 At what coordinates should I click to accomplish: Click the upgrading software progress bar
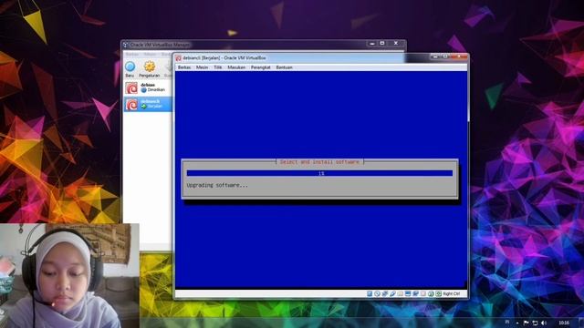[x=319, y=173]
